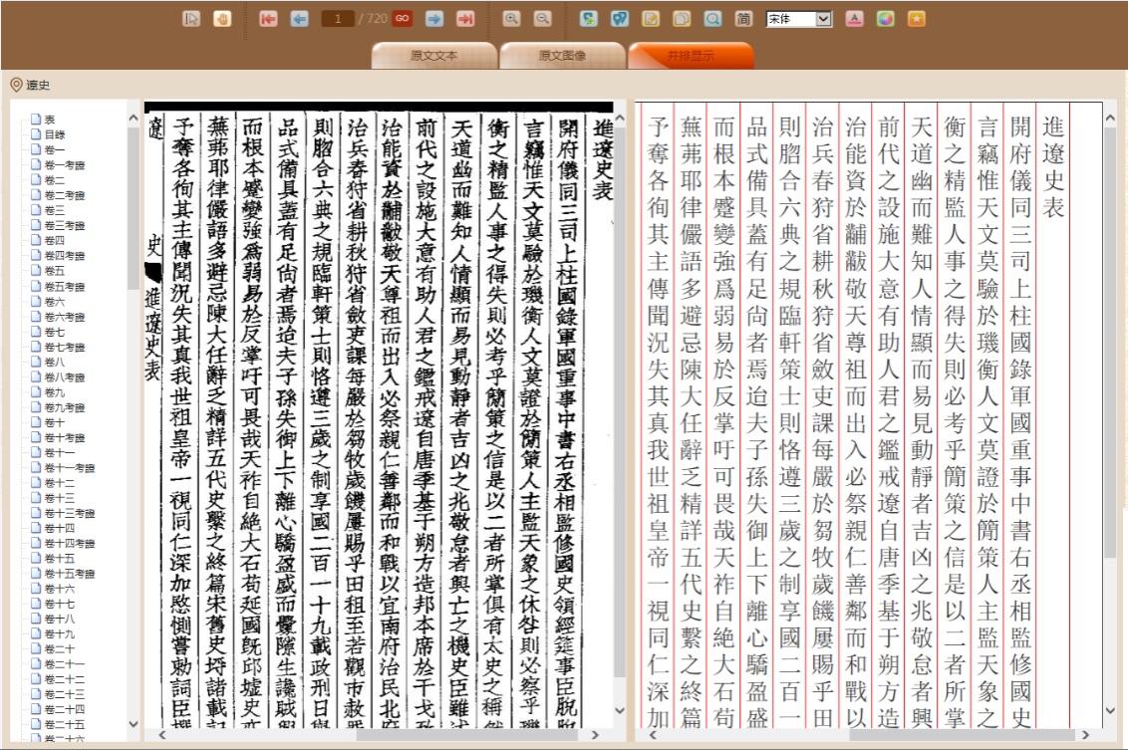Open the 宋体 font dropdown

pos(798,19)
